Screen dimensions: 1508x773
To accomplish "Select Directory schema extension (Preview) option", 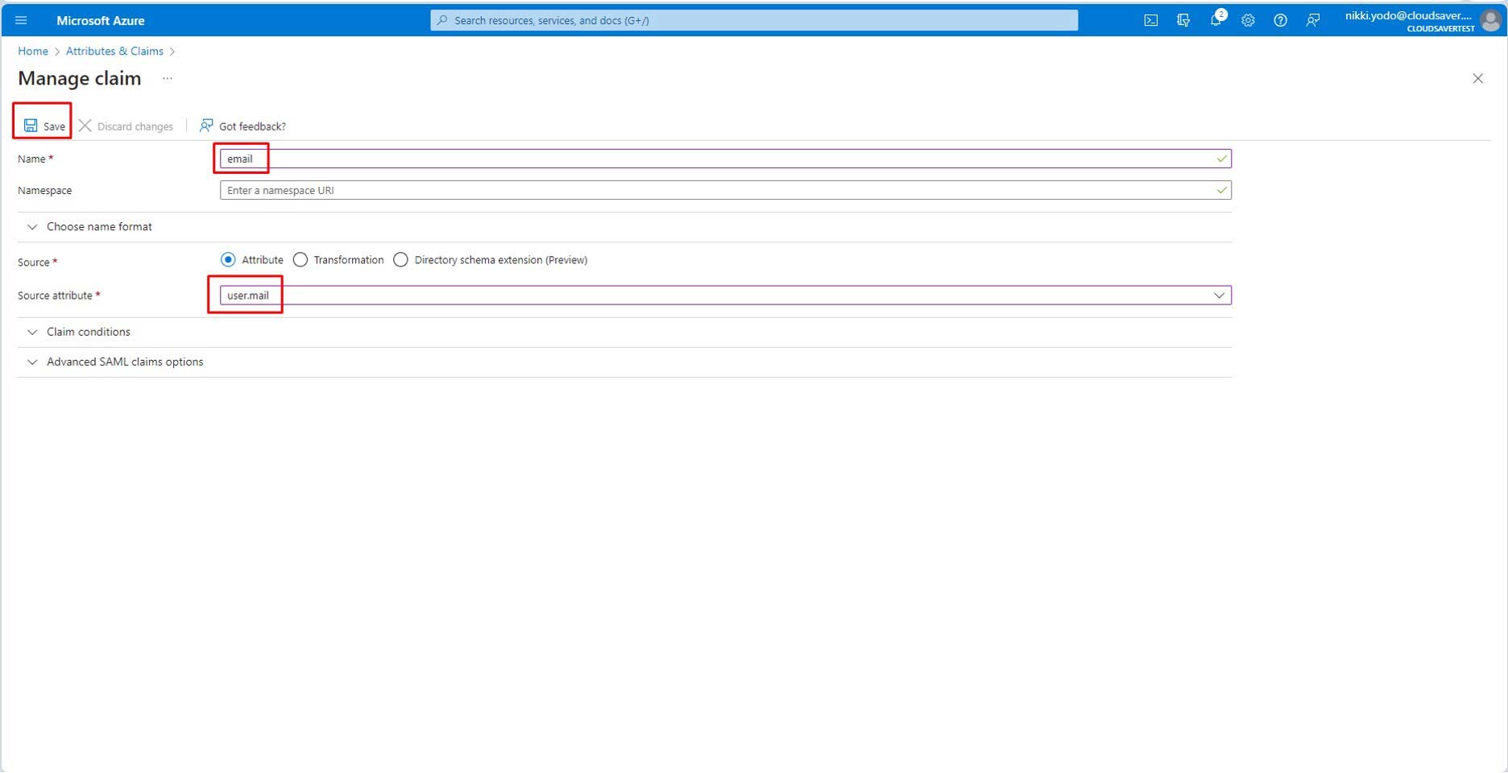I will point(400,259).
